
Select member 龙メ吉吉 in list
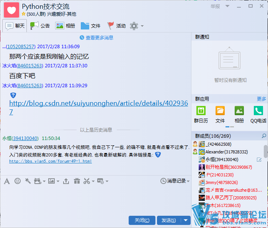(x=234, y=190)
